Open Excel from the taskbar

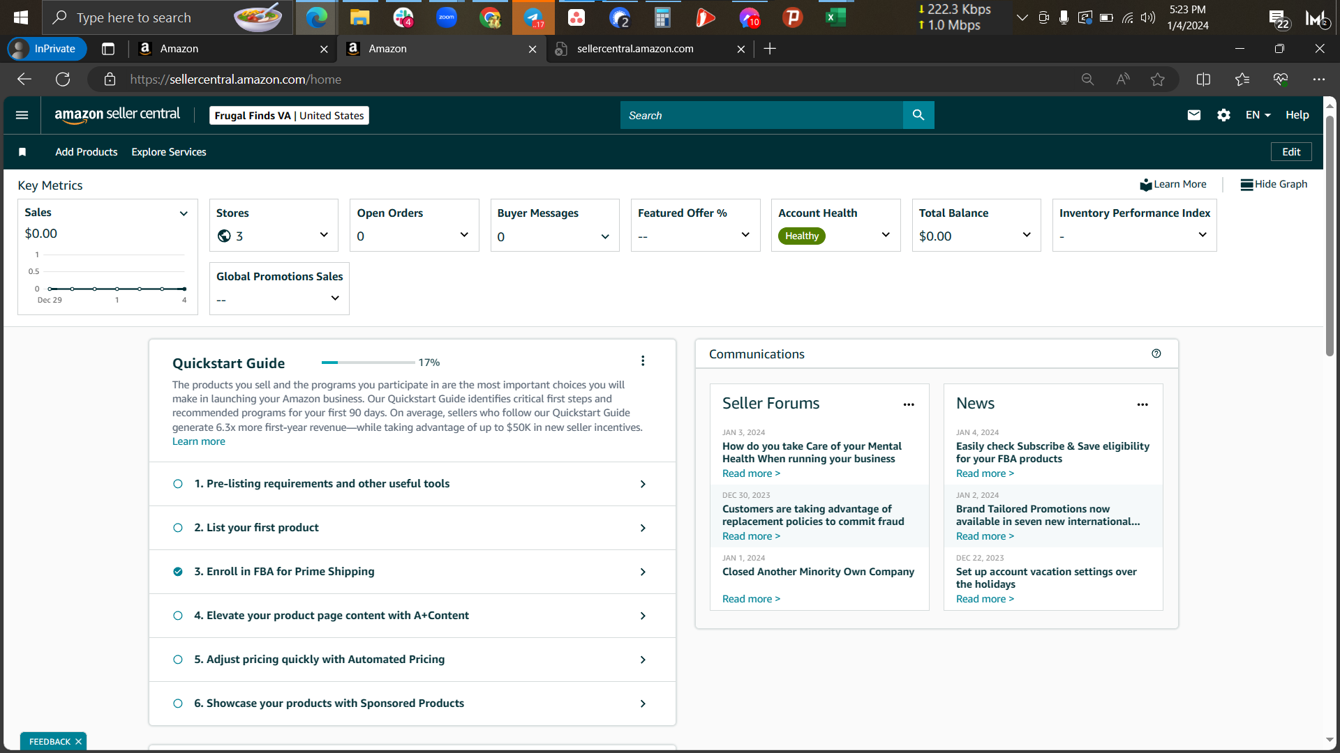[x=835, y=17]
